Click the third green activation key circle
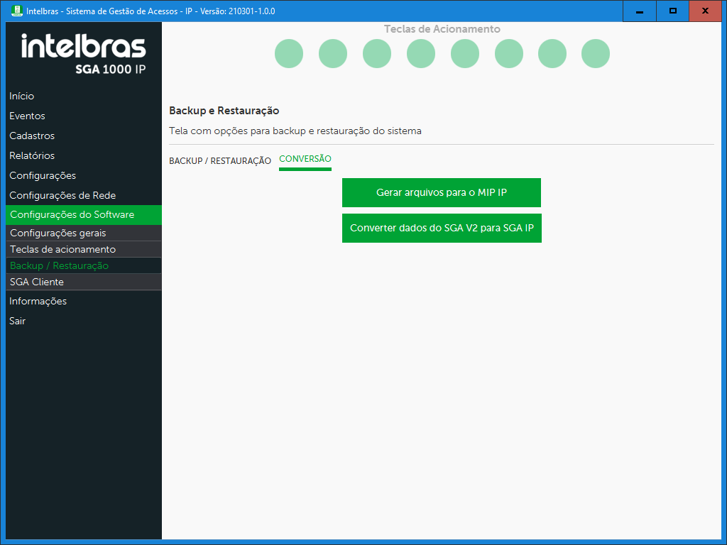727x545 pixels. pyautogui.click(x=377, y=54)
